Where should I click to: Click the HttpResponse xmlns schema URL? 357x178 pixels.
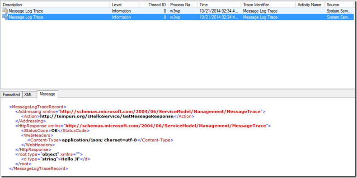(x=165, y=126)
